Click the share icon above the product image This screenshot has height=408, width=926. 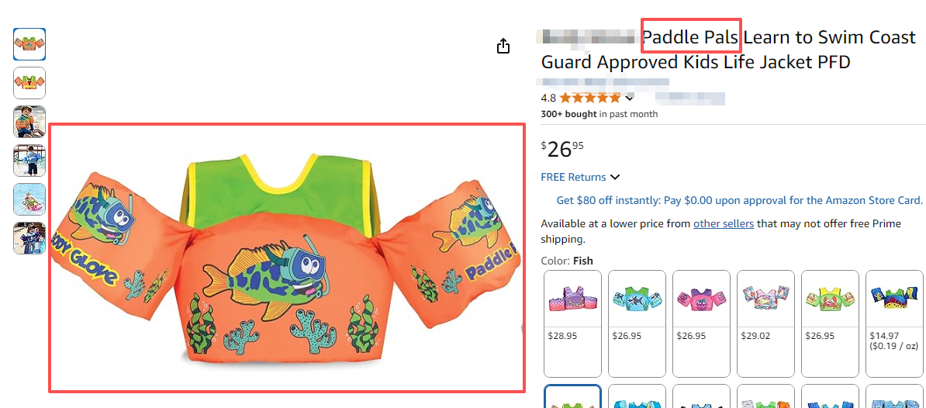coord(503,46)
